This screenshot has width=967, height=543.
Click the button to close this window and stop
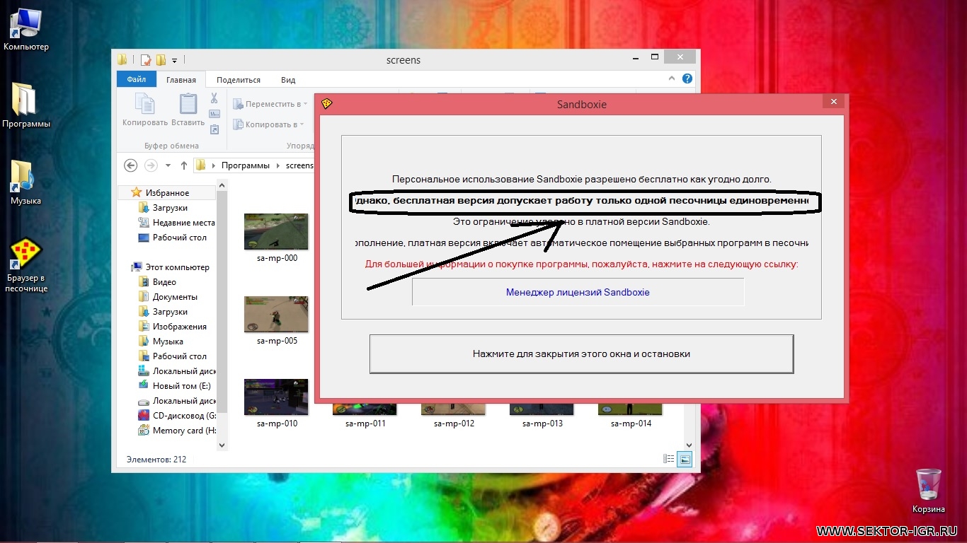(581, 354)
